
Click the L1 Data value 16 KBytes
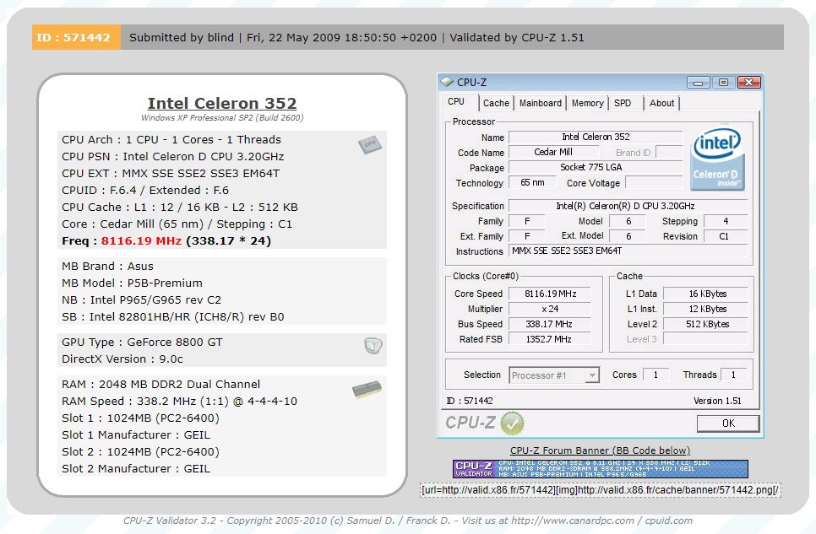pyautogui.click(x=705, y=294)
